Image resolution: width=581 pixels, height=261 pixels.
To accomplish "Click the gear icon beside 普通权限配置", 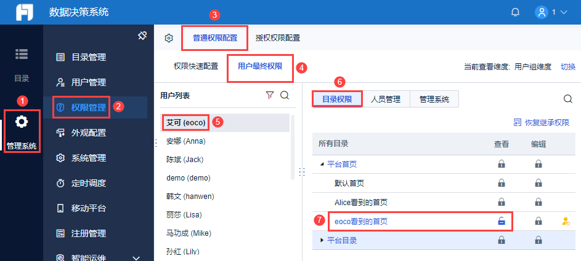I will 168,38.
